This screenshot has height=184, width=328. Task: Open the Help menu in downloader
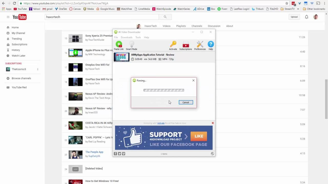pyautogui.click(x=146, y=37)
